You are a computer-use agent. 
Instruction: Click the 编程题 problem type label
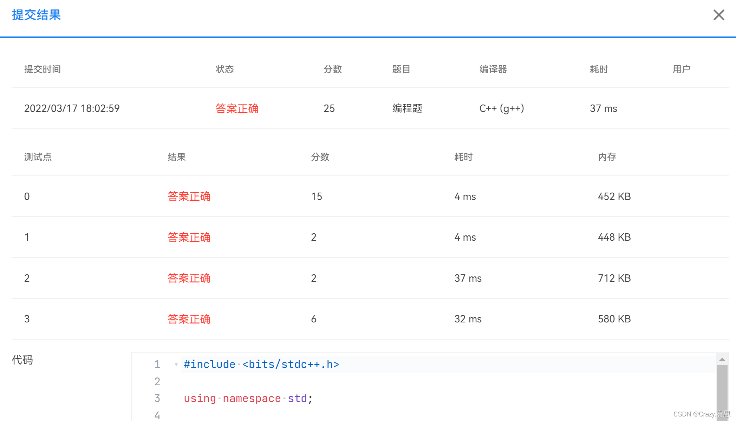click(x=407, y=108)
